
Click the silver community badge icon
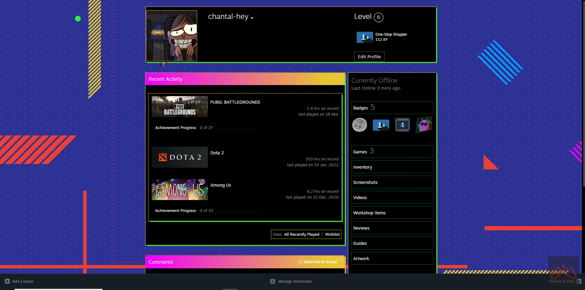point(360,125)
